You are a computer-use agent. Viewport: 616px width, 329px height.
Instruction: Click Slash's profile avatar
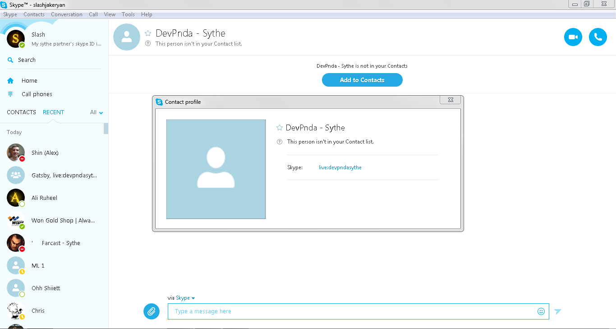point(16,39)
